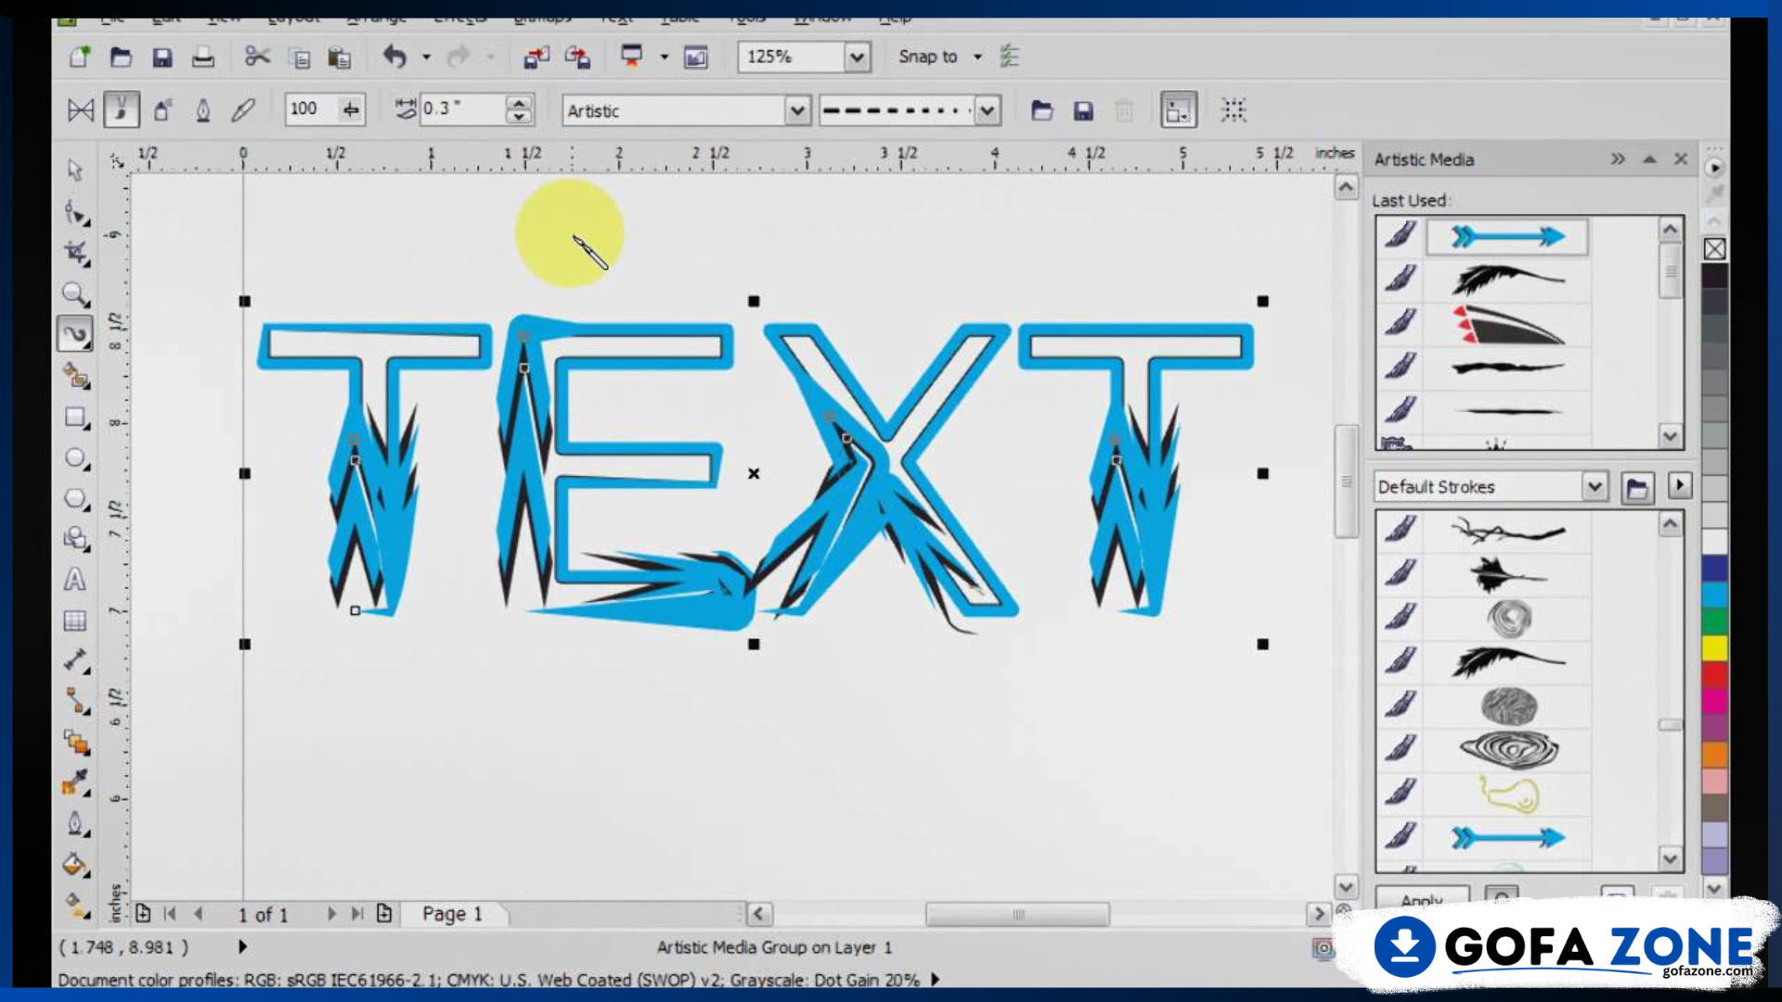Click the stroke width field 0.3"

(462, 109)
